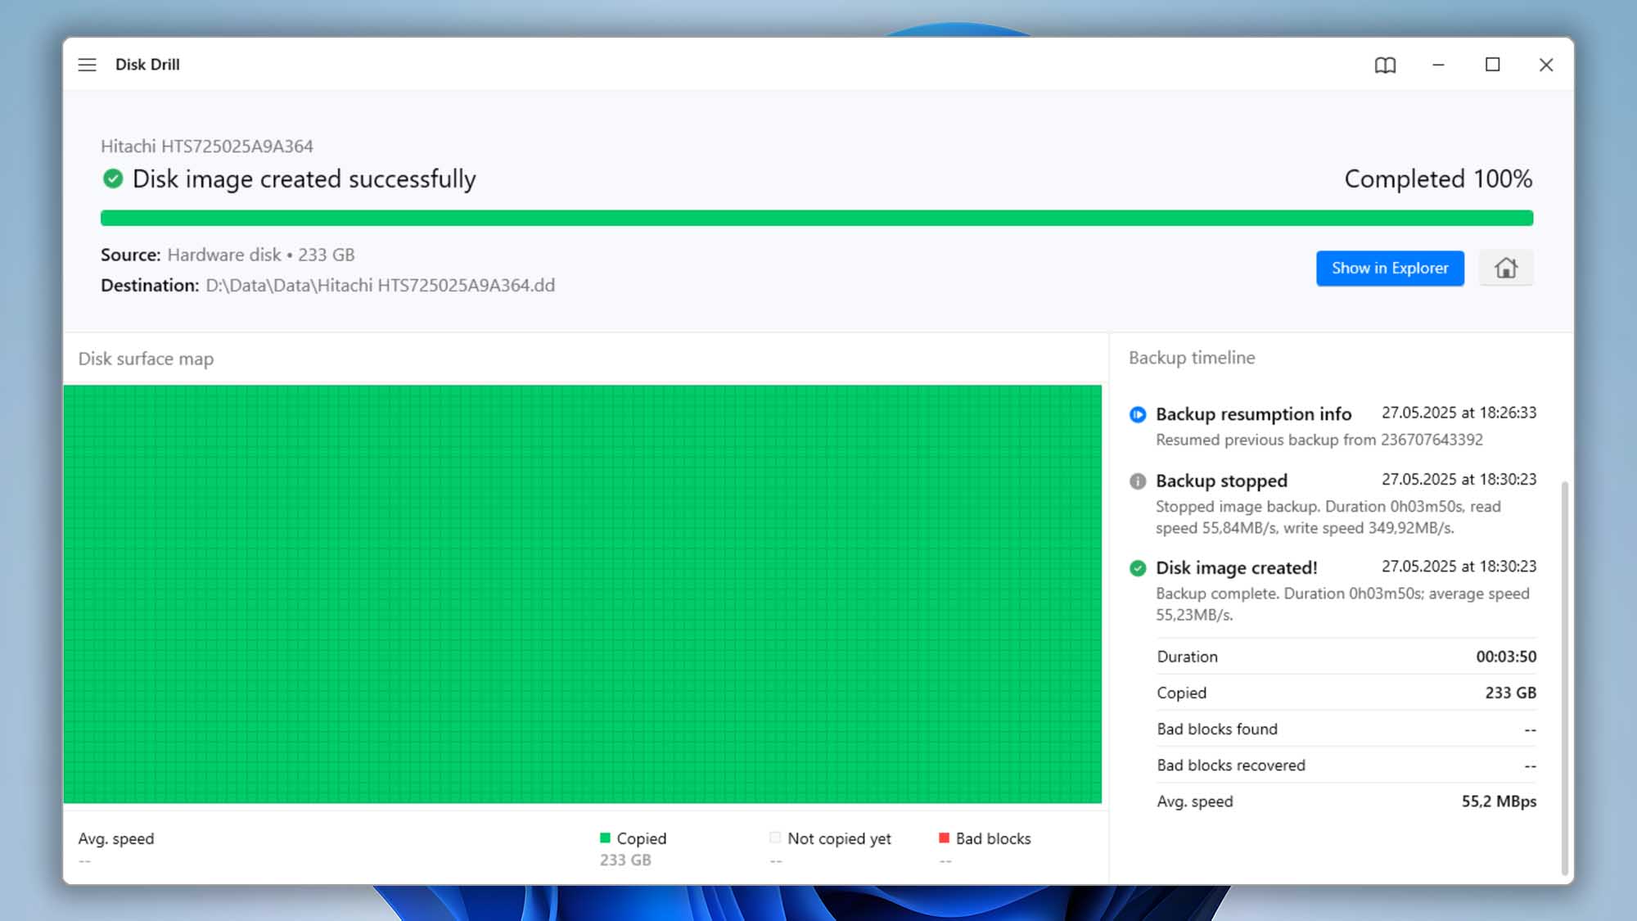This screenshot has height=921, width=1637.
Task: Click Show in Explorer button
Action: point(1390,268)
